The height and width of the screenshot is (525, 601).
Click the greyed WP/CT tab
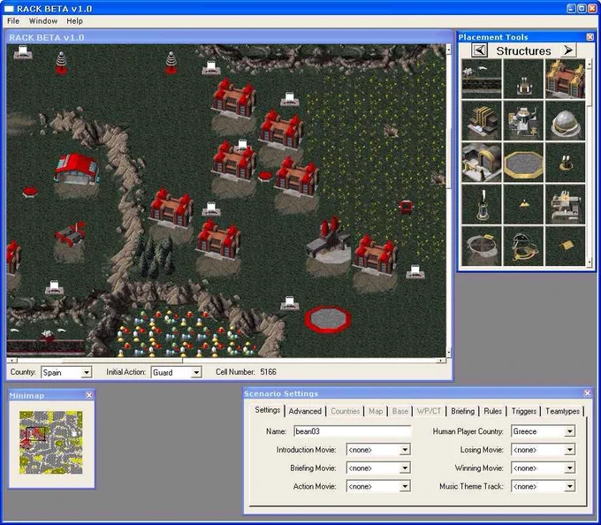pos(429,411)
